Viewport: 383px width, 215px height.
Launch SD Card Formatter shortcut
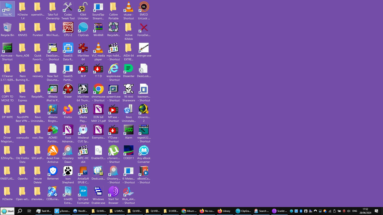(83, 196)
